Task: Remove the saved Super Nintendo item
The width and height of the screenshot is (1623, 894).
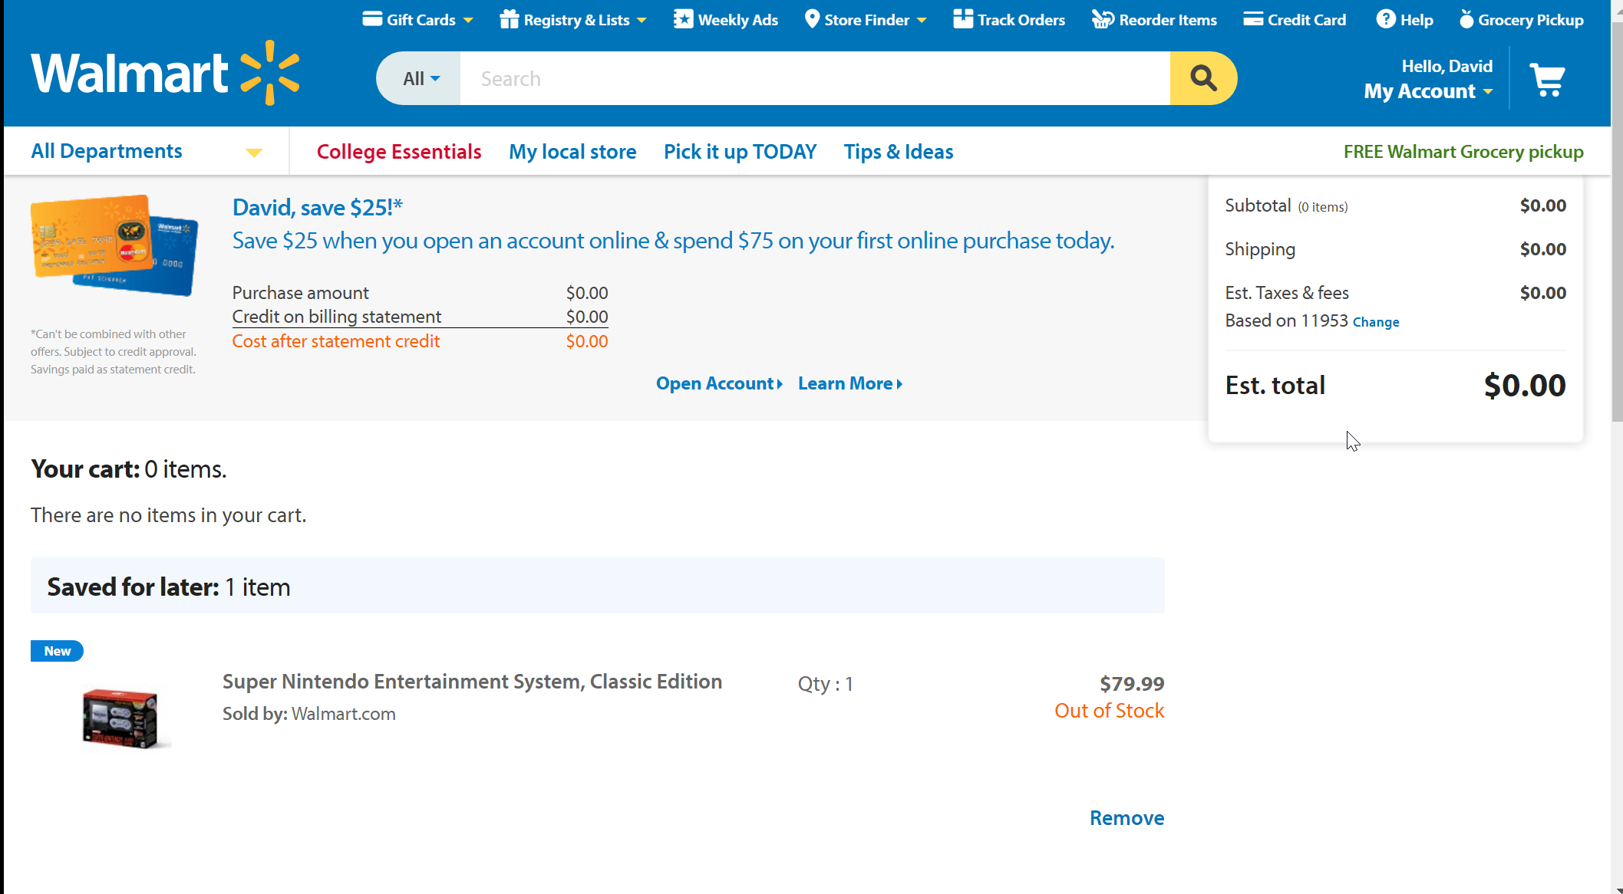Action: tap(1127, 818)
